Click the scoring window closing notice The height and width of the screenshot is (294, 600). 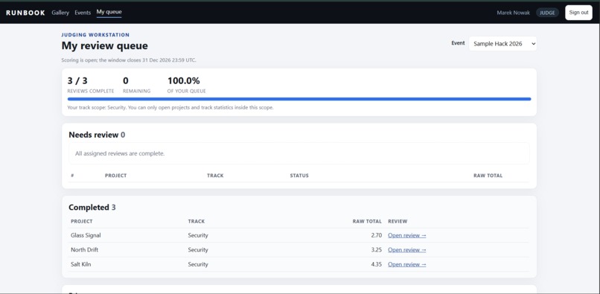point(129,60)
